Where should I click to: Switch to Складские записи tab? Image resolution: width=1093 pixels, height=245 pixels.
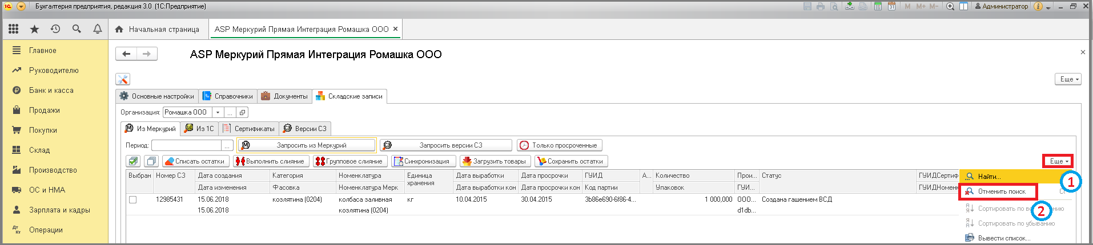coord(349,96)
